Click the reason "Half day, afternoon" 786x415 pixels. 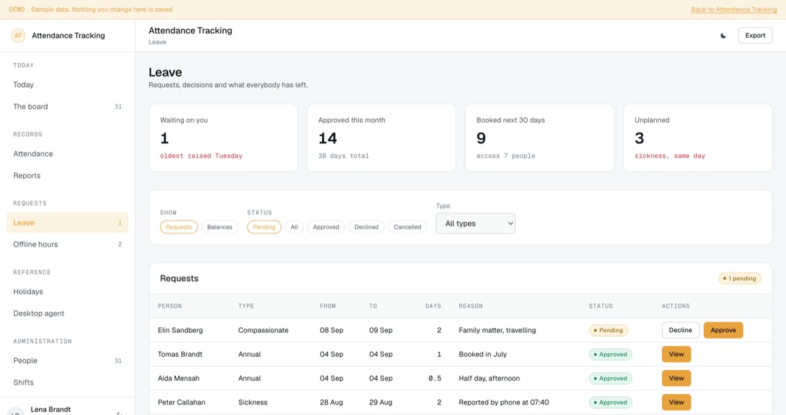(489, 378)
